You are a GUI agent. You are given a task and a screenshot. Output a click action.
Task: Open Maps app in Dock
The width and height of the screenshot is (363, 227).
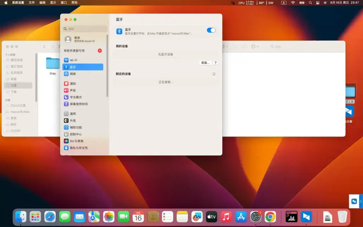[x=94, y=217]
